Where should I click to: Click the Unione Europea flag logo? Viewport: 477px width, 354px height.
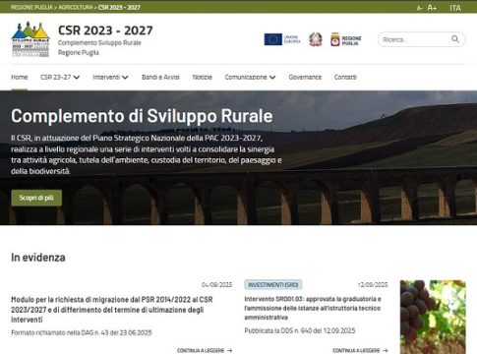click(x=282, y=39)
